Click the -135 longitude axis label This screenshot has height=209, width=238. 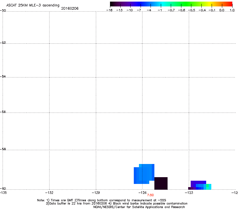3,193
